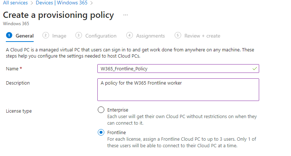Switch to the Configuration tab
Image resolution: width=291 pixels, height=156 pixels.
pos(101,36)
